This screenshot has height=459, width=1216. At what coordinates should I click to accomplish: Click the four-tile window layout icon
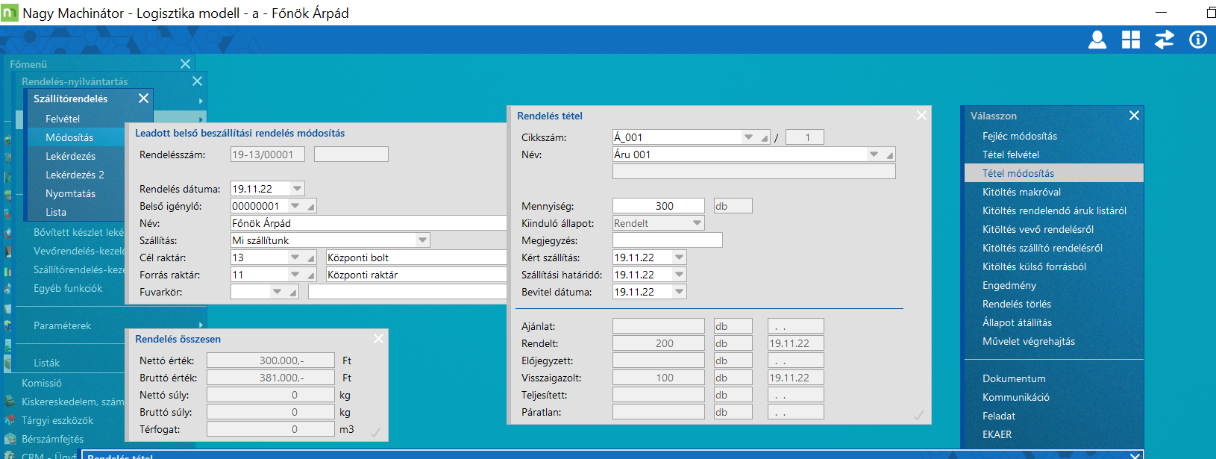coord(1131,40)
